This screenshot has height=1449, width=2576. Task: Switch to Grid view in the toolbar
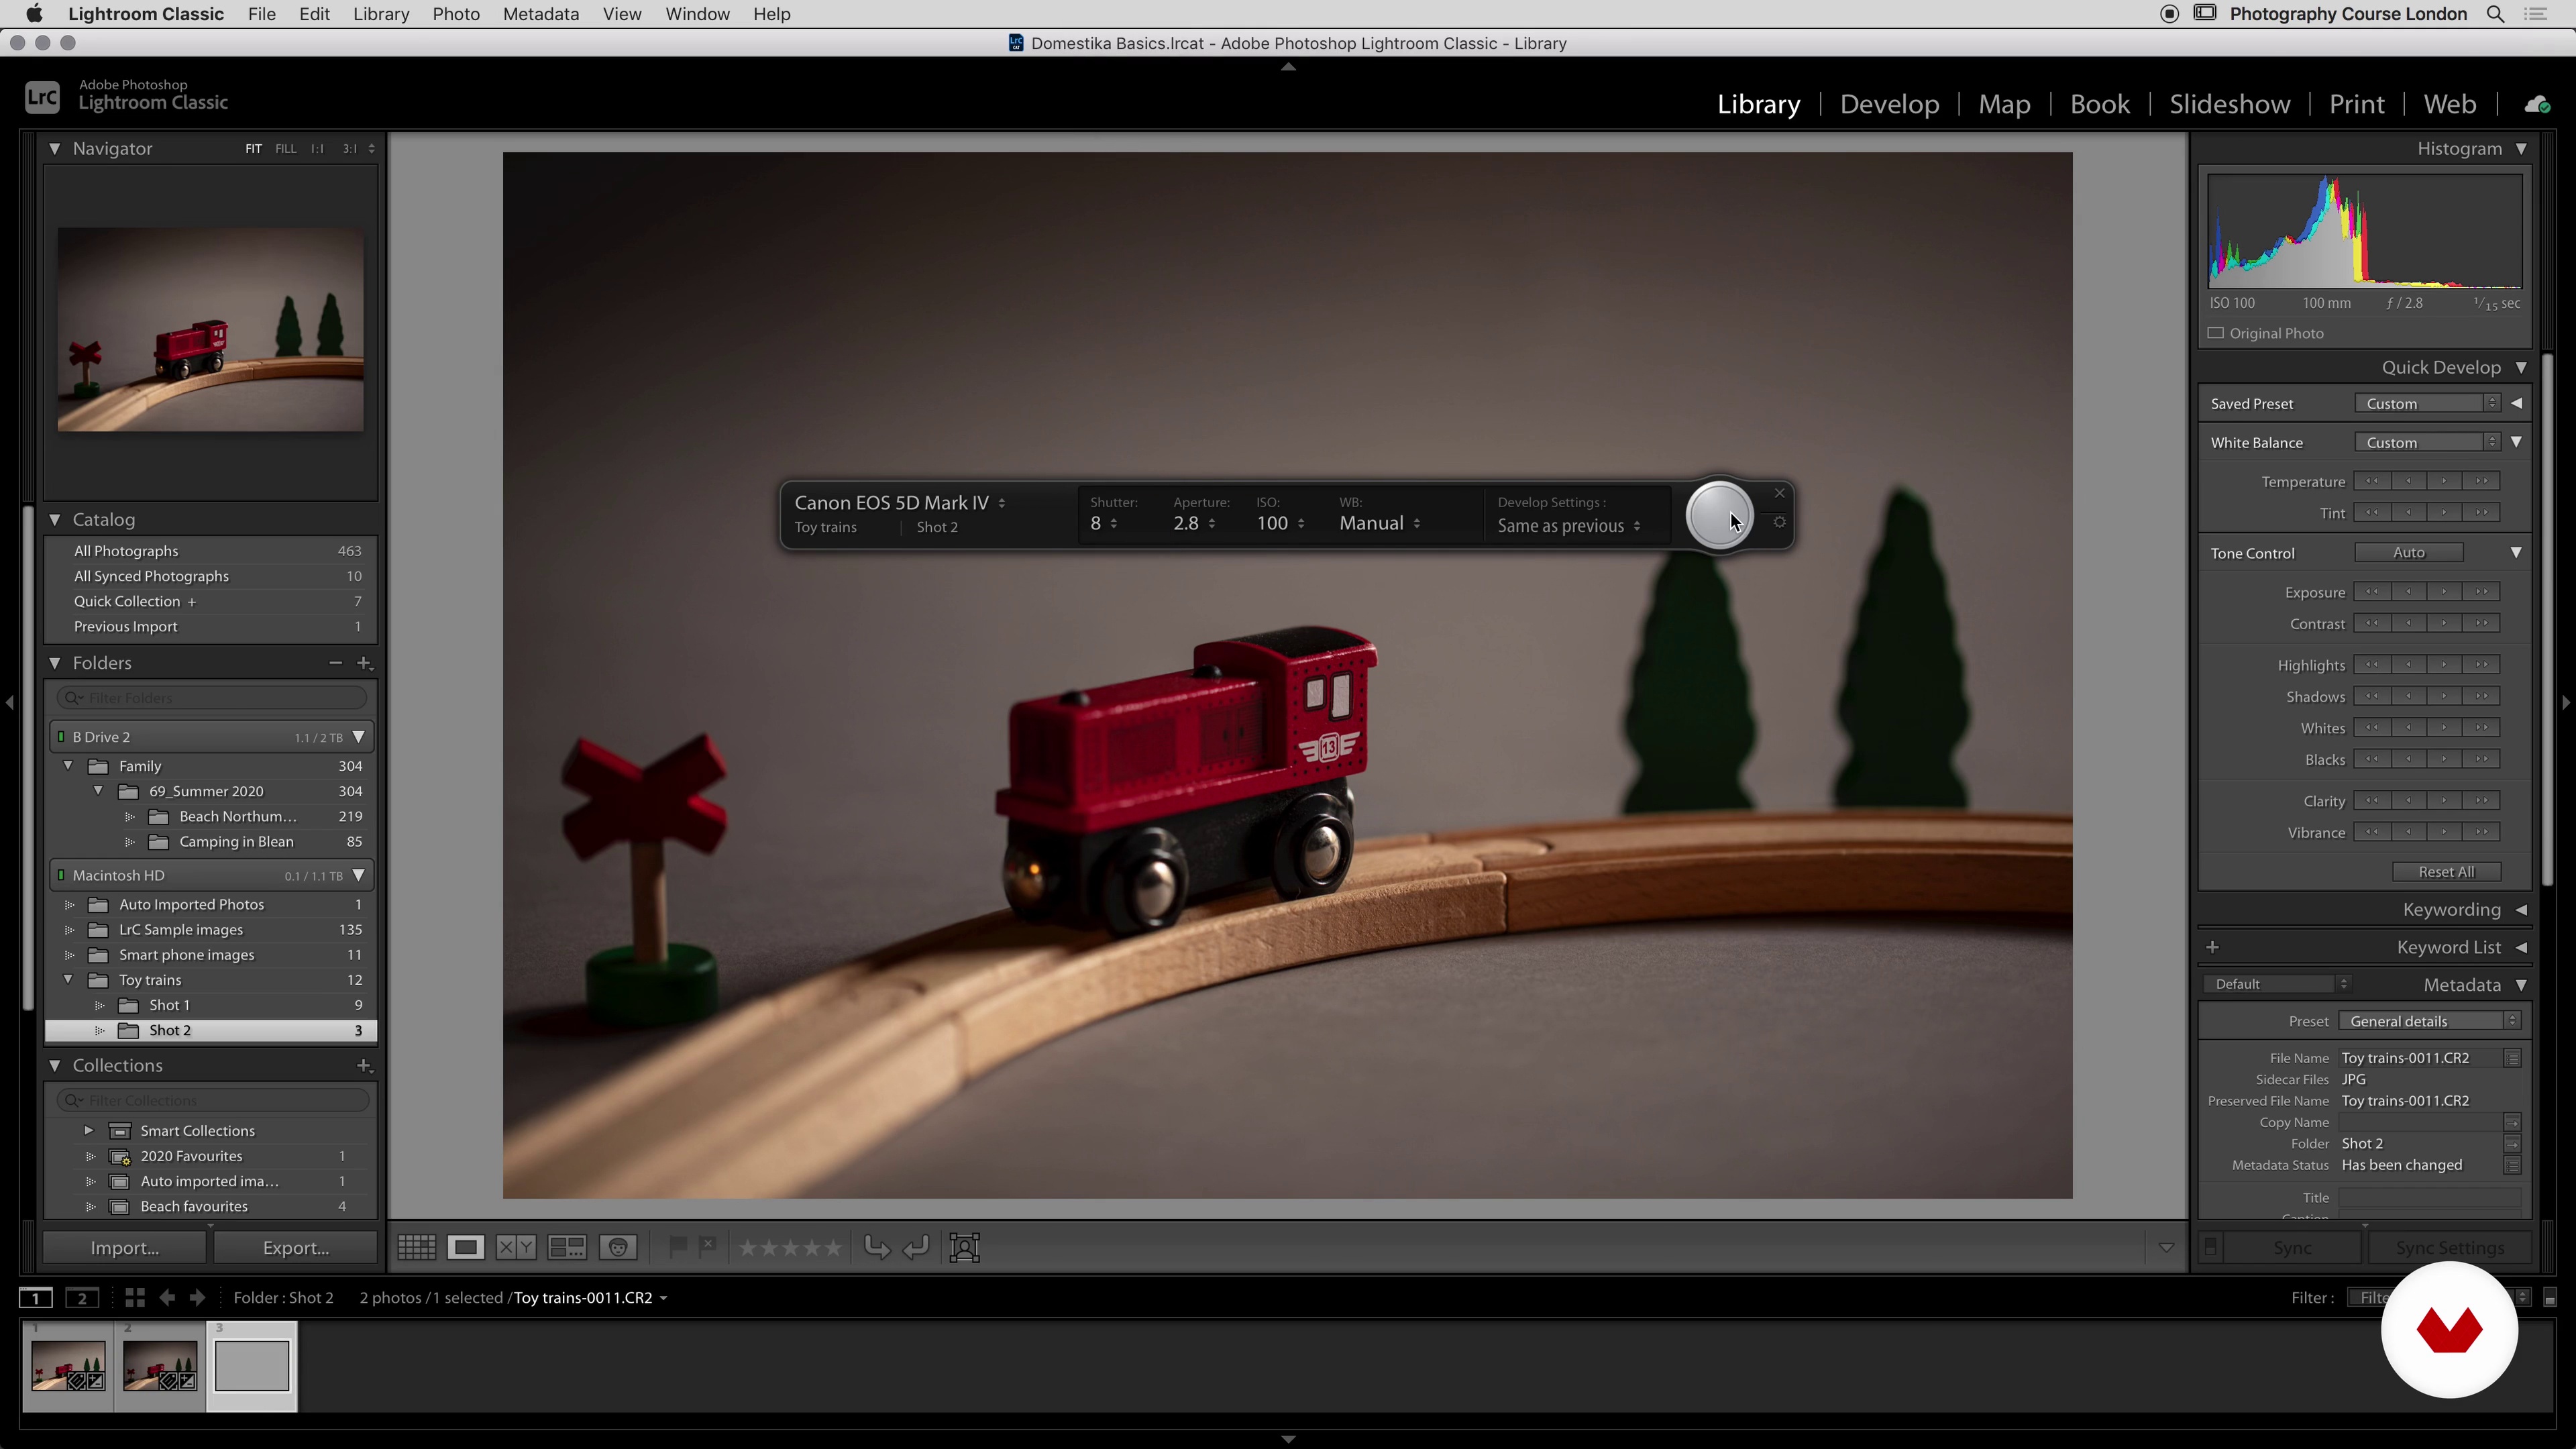[x=416, y=1247]
